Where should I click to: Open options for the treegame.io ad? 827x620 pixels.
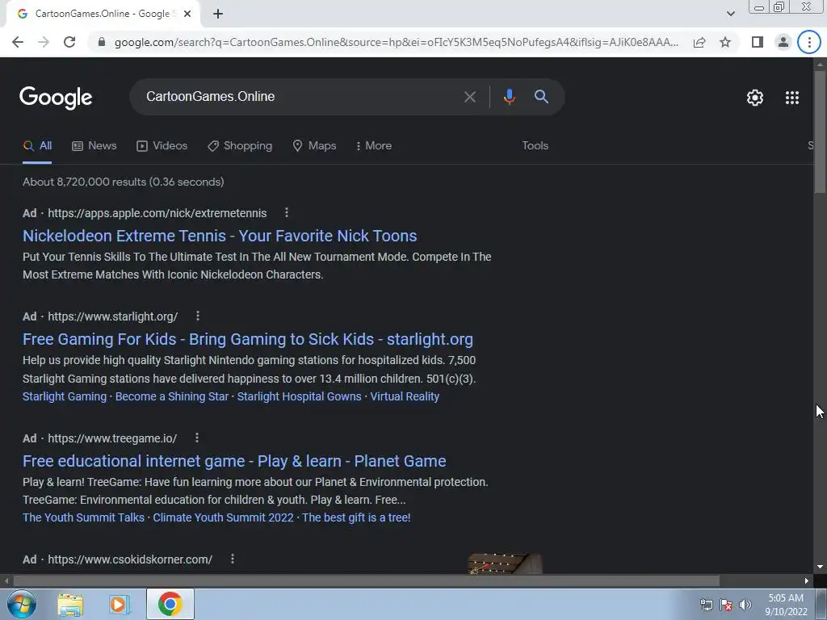pos(197,438)
